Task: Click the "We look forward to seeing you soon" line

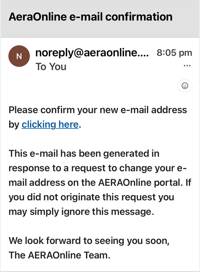Action: [x=89, y=241]
